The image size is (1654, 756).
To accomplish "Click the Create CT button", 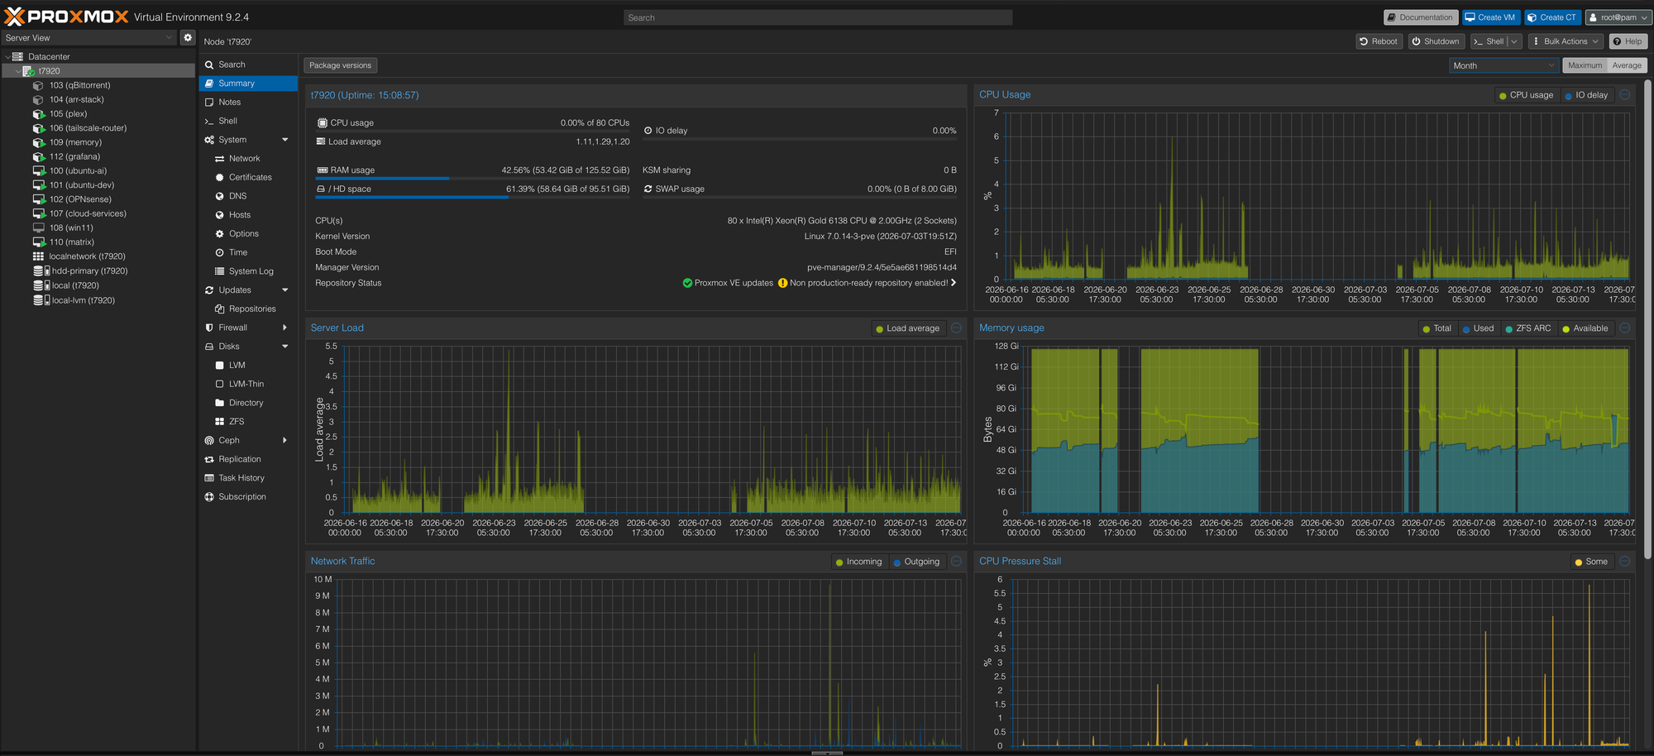I will [x=1552, y=17].
